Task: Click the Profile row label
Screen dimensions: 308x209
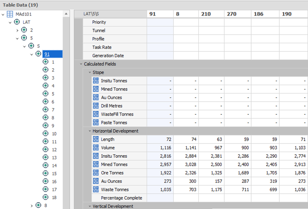Action: (x=98, y=39)
